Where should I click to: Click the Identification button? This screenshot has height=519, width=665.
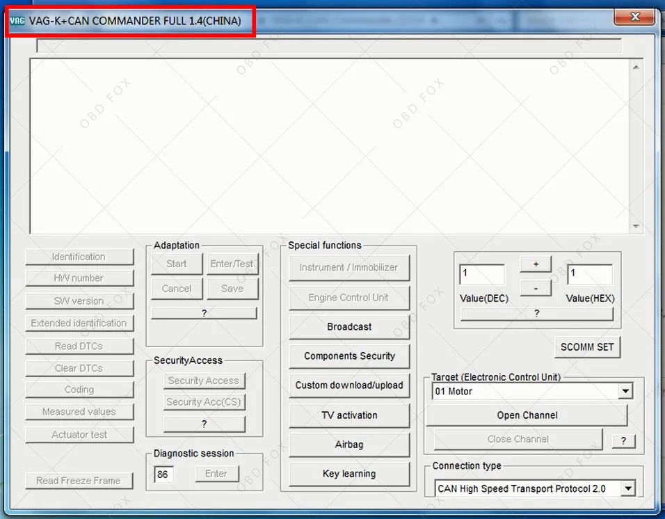79,257
